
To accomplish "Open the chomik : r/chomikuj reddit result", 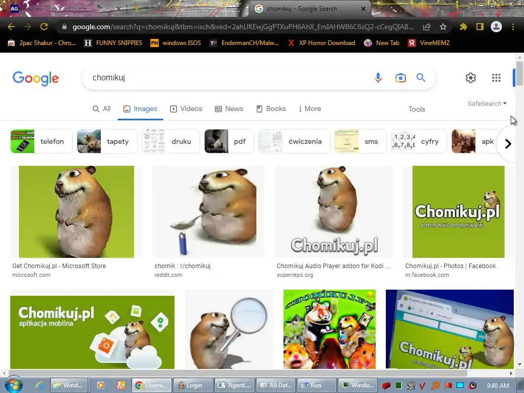I will (x=183, y=266).
